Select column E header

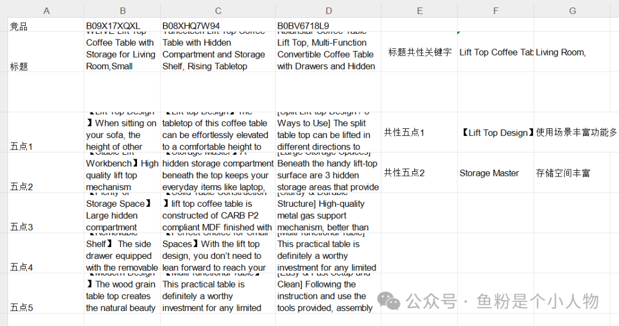(x=420, y=11)
